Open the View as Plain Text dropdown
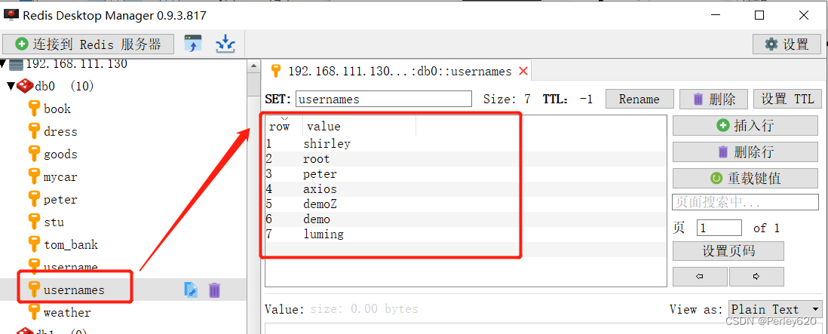828x334 pixels. tap(776, 309)
